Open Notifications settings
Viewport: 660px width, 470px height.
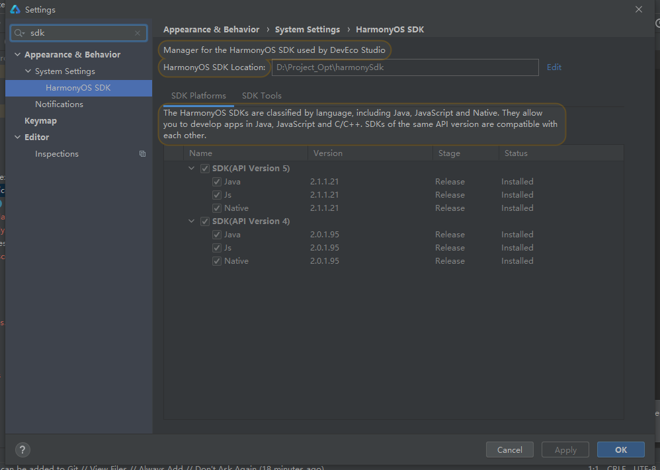(59, 104)
